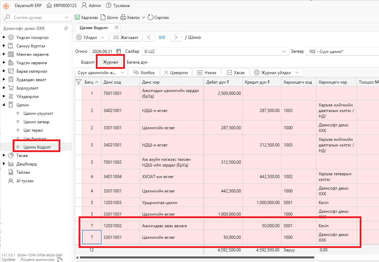379x262 pixels.
Task: Select the Урьдчилгаа цалин cell
Action: [x=172, y=203]
